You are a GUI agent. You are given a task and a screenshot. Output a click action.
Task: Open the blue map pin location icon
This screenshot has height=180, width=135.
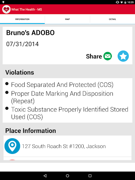[12, 146]
